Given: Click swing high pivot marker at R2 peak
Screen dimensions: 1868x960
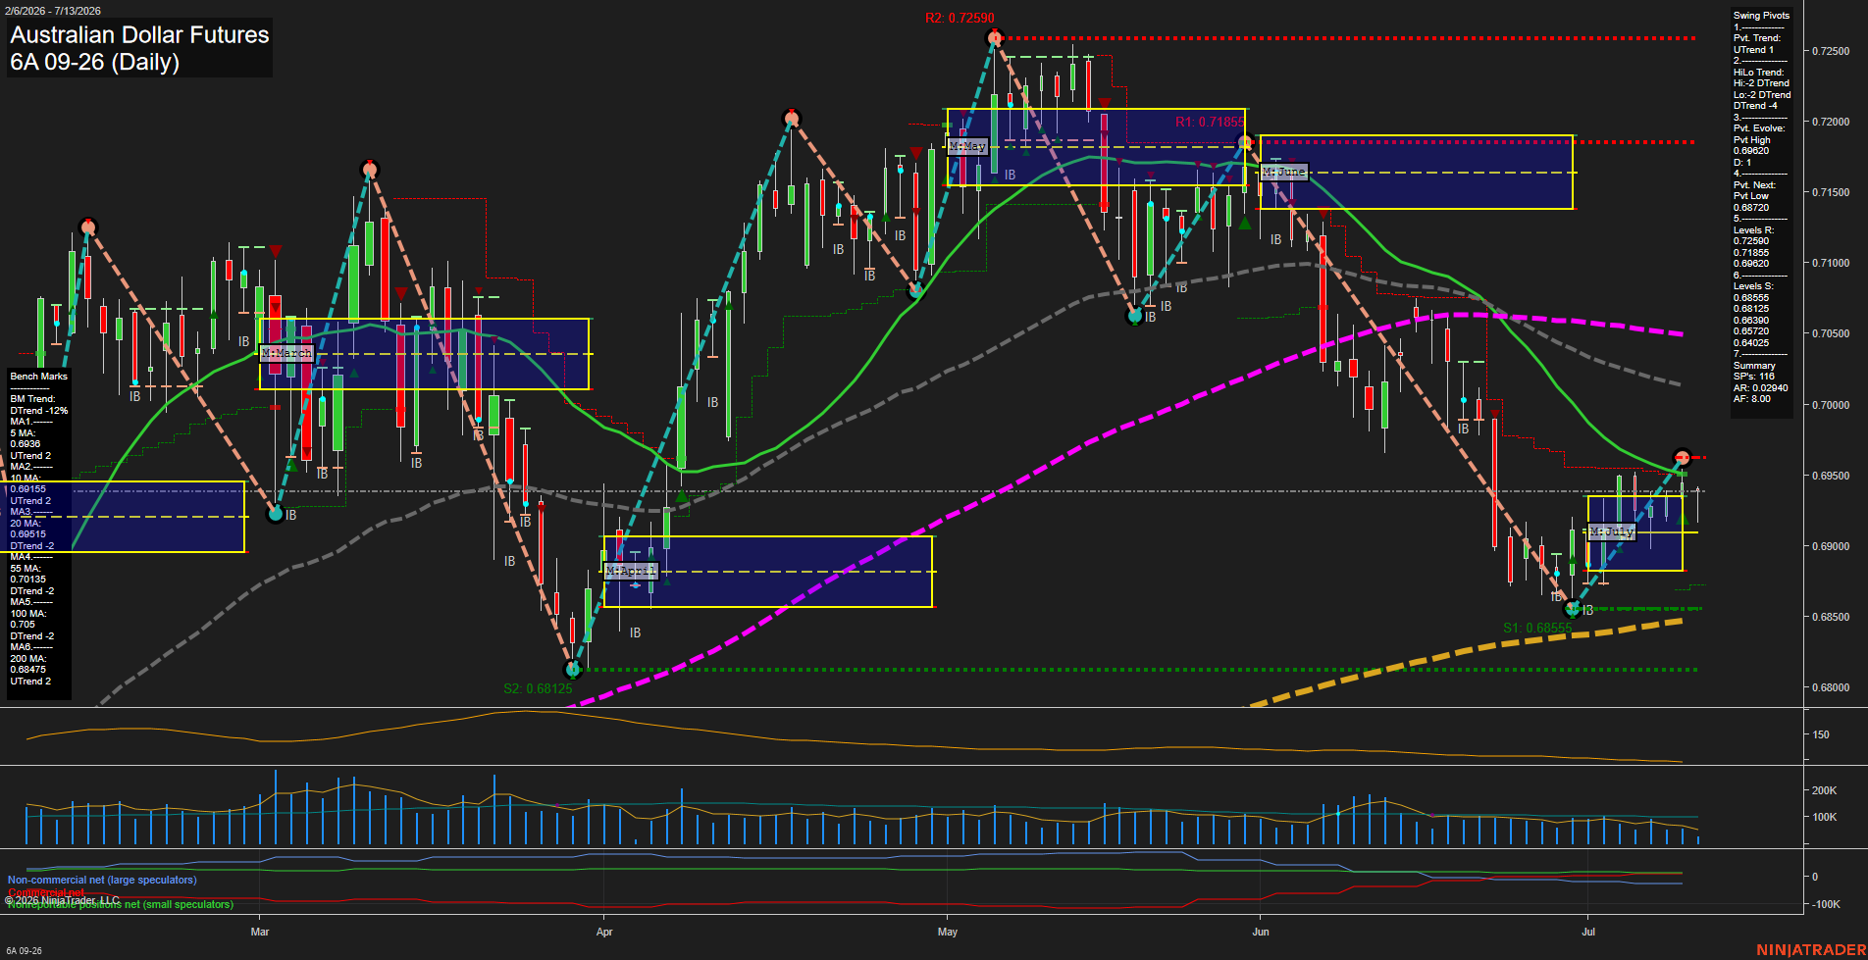Looking at the screenshot, I should pyautogui.click(x=995, y=38).
